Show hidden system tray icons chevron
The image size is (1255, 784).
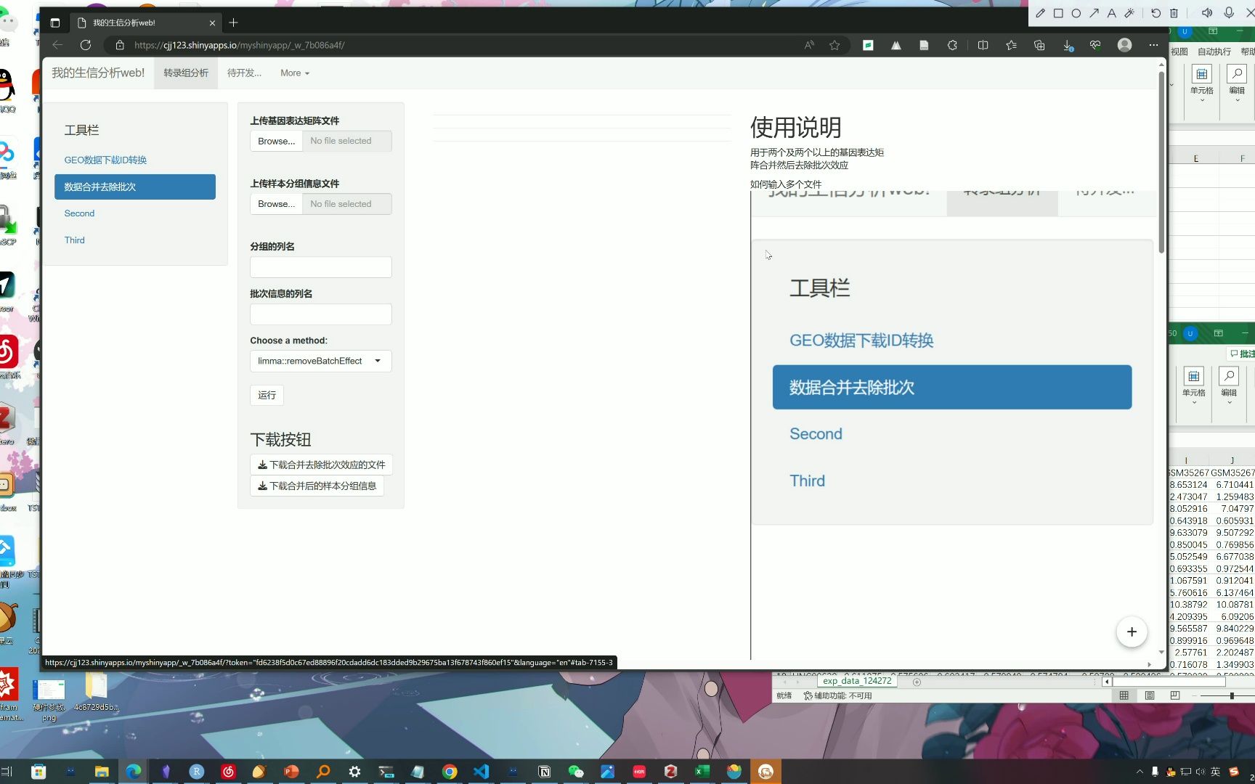1140,772
